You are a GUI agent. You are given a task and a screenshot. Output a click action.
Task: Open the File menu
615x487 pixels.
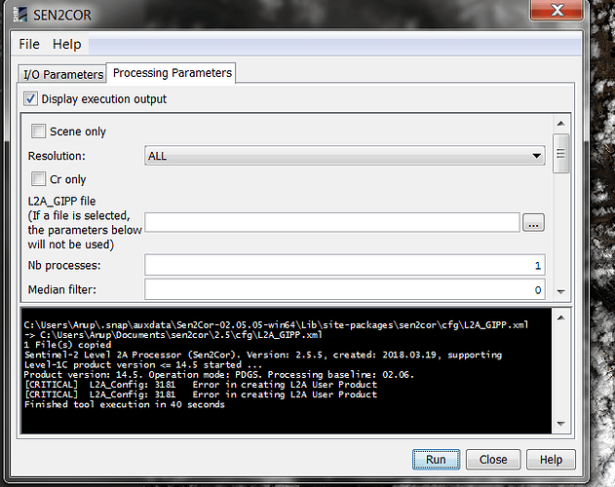coord(29,44)
